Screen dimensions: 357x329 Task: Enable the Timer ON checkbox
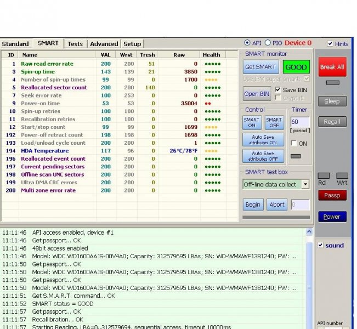tap(294, 143)
